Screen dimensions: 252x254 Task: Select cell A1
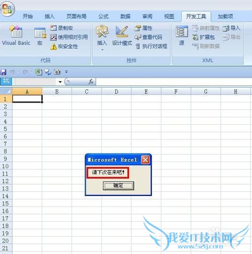pos(27,99)
